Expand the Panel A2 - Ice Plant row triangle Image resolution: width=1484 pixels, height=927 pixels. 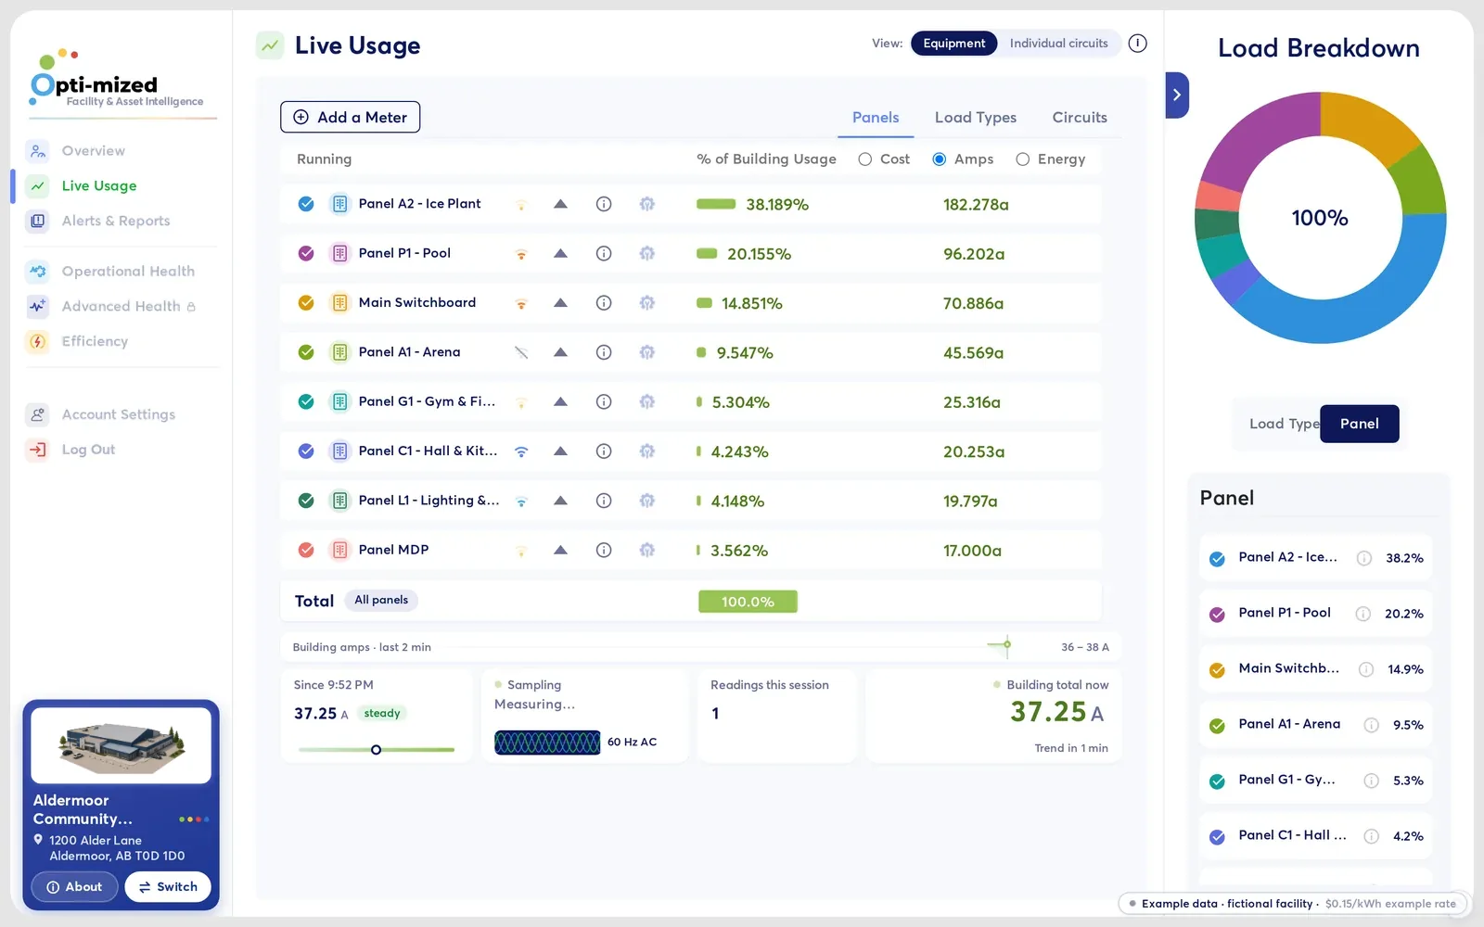point(560,204)
